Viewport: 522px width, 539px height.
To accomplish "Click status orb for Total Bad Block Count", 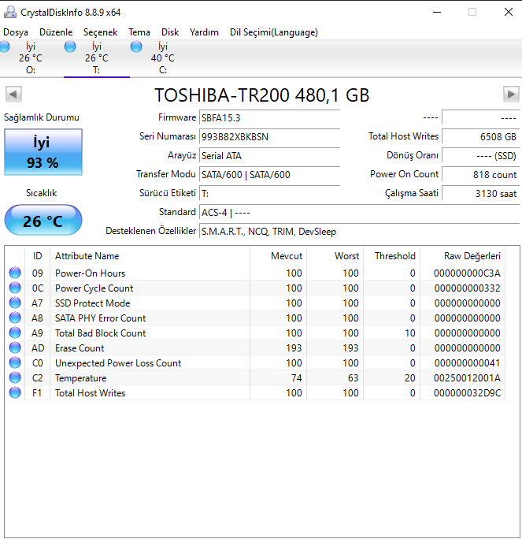I will [x=15, y=333].
